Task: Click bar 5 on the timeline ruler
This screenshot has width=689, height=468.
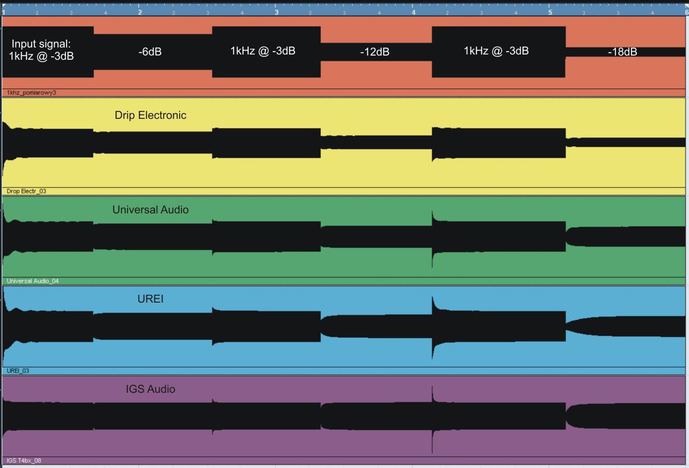Action: pos(550,11)
